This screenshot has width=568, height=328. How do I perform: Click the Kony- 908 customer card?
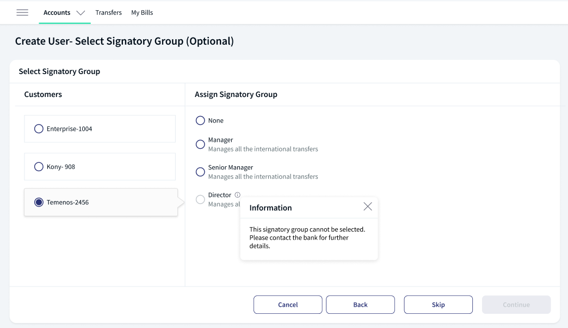(x=100, y=167)
